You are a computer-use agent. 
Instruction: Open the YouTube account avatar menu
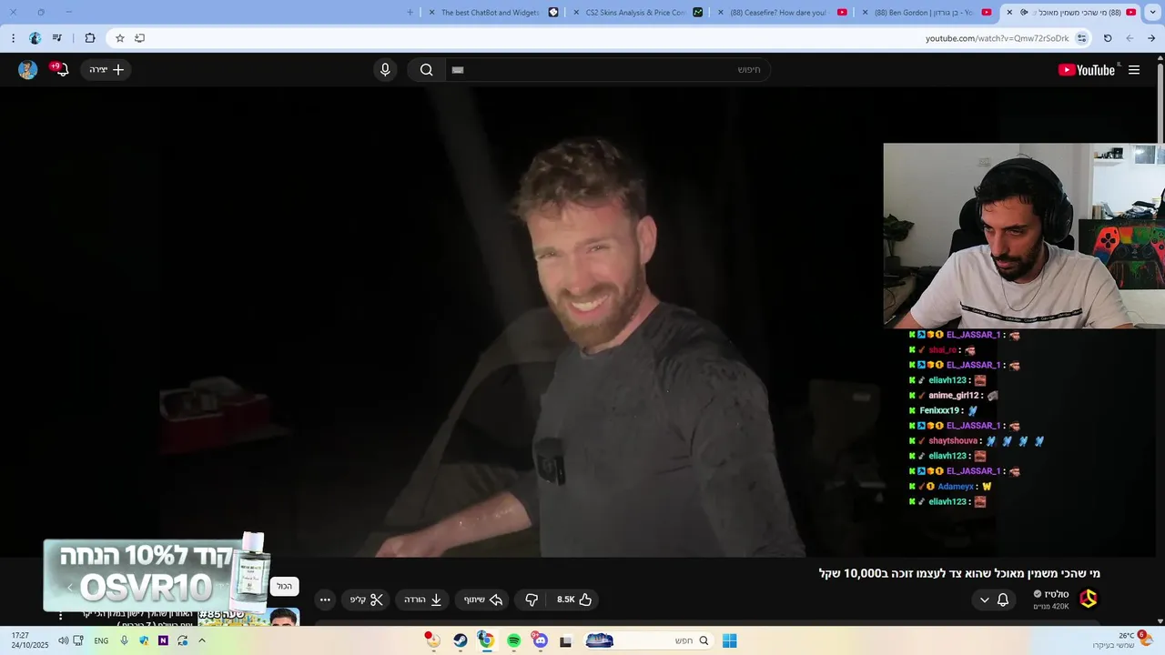[x=28, y=70]
